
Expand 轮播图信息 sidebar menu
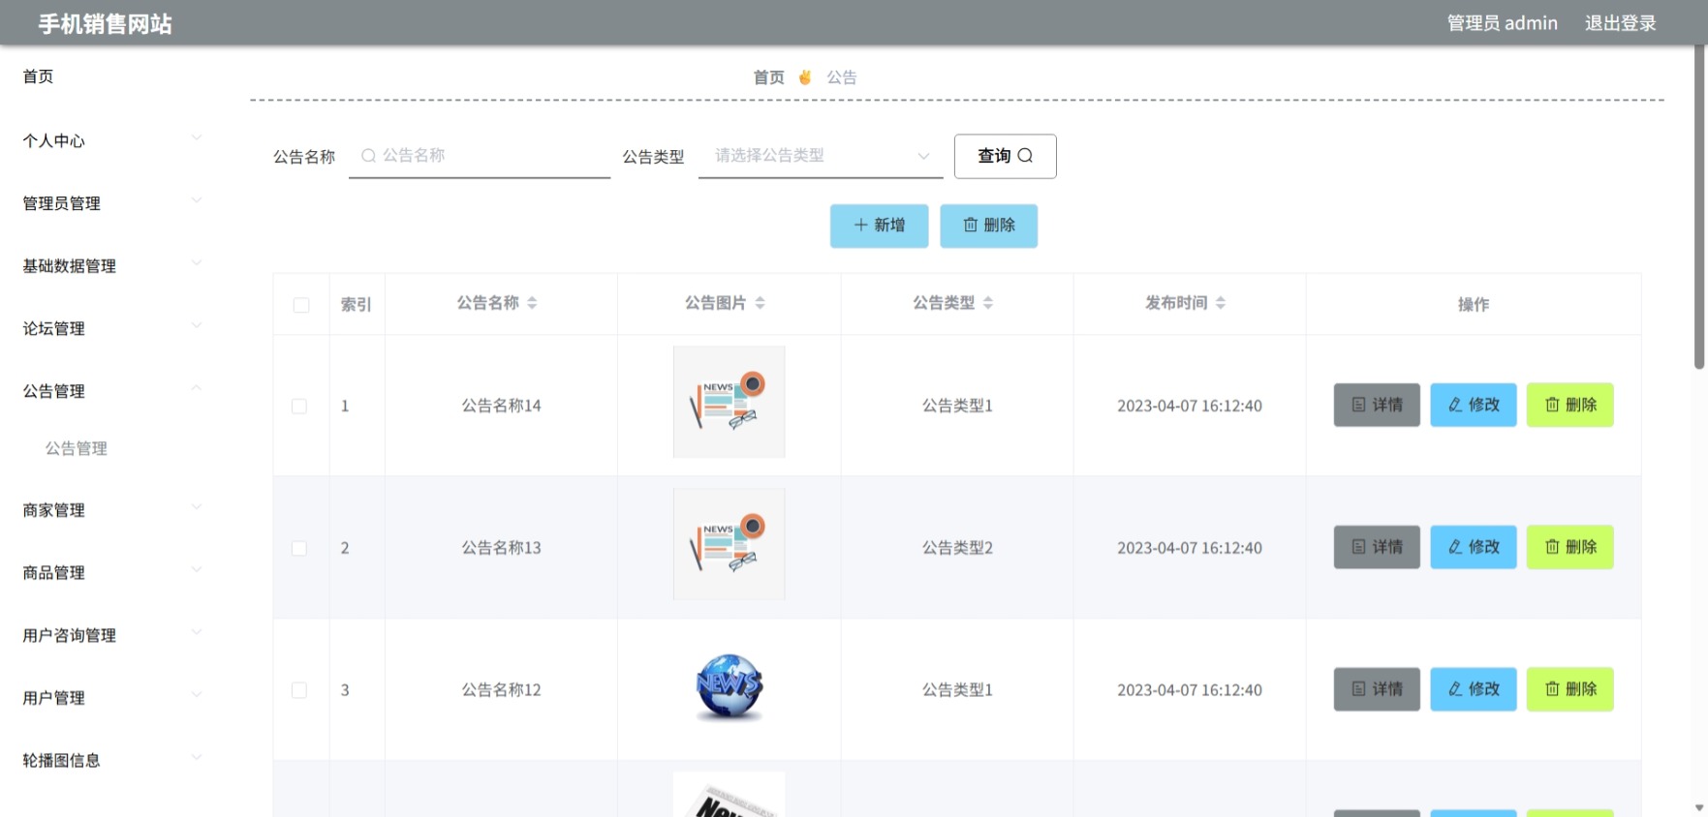112,760
